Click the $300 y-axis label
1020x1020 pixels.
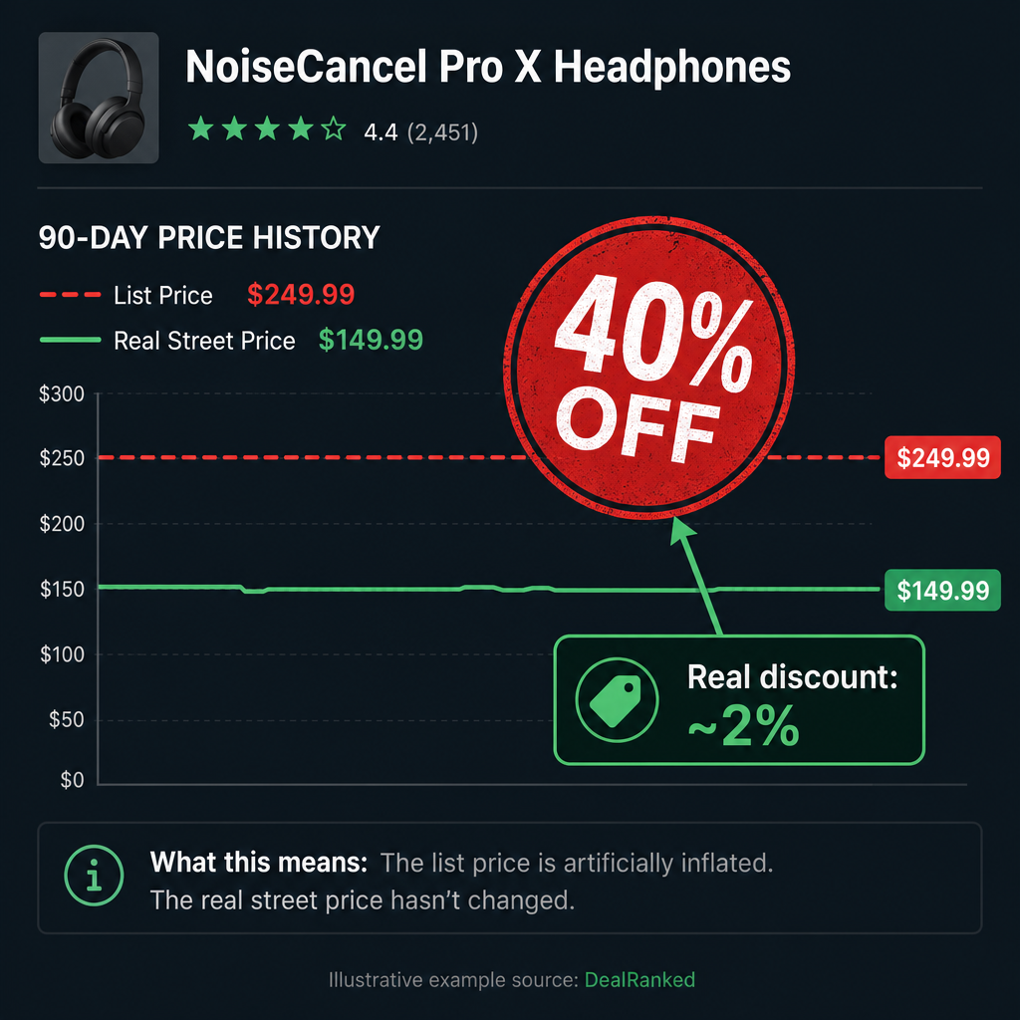coord(62,393)
